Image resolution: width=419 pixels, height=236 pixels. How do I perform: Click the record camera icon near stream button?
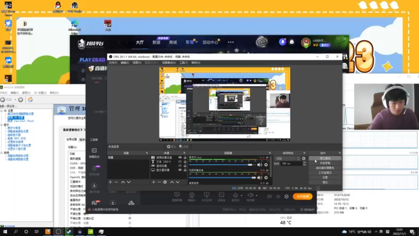click(x=270, y=196)
